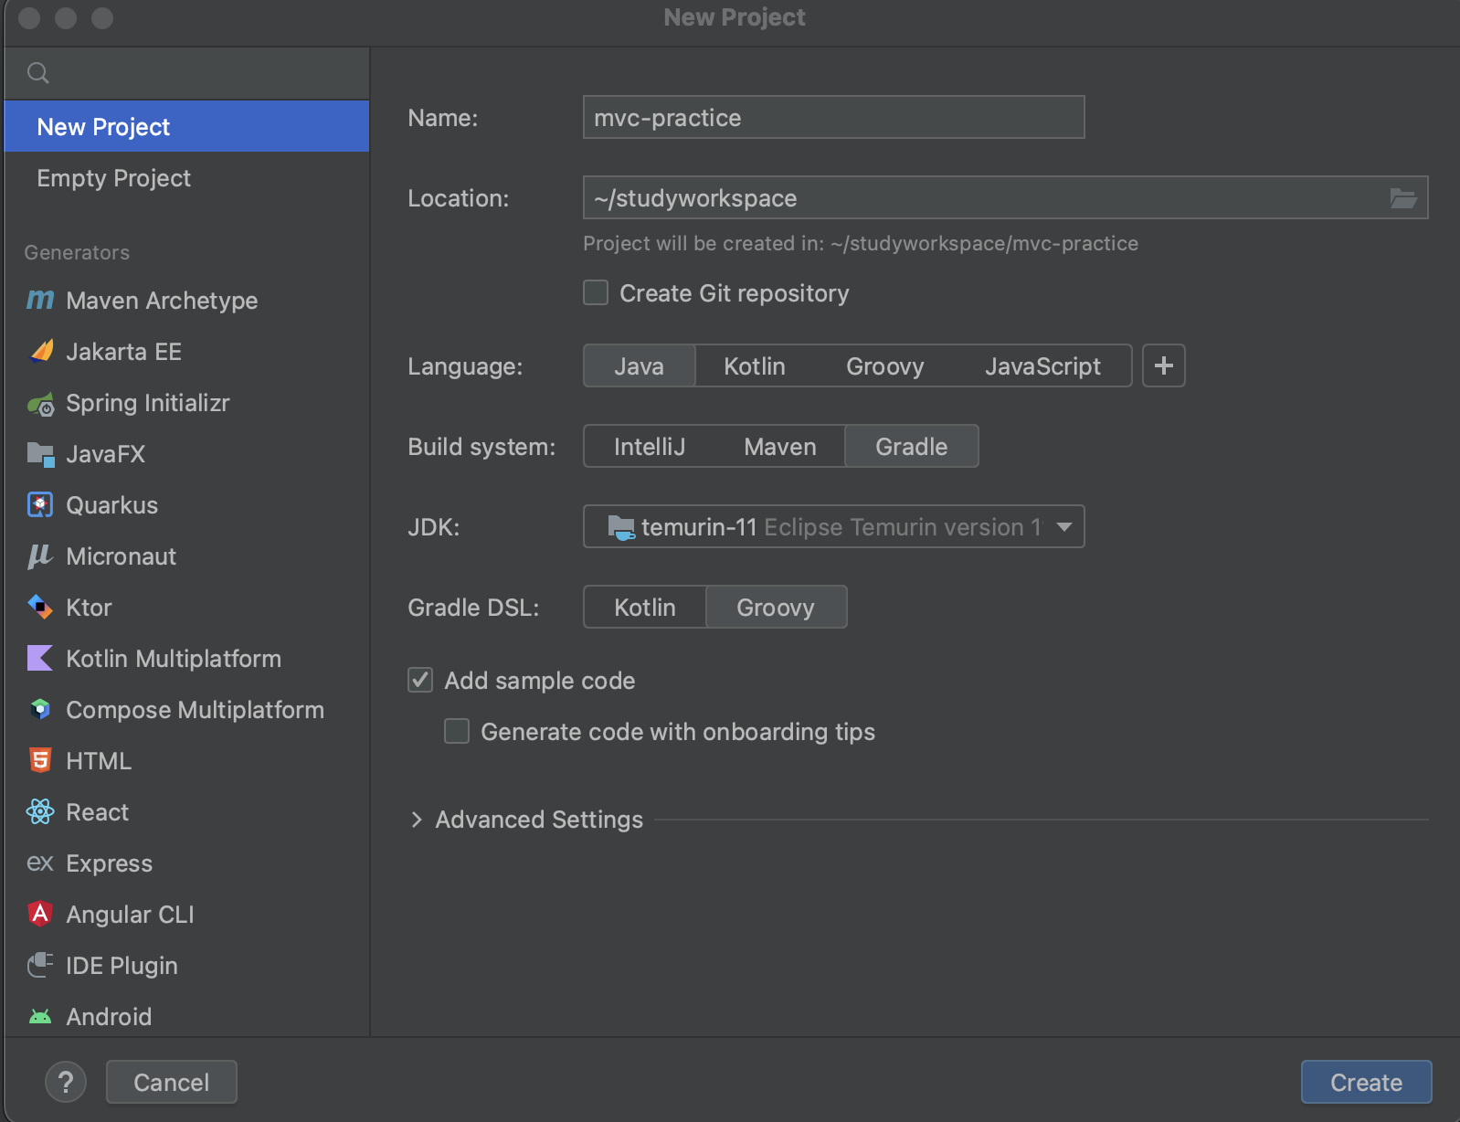Choose Maven build system
The image size is (1460, 1122).
point(780,446)
